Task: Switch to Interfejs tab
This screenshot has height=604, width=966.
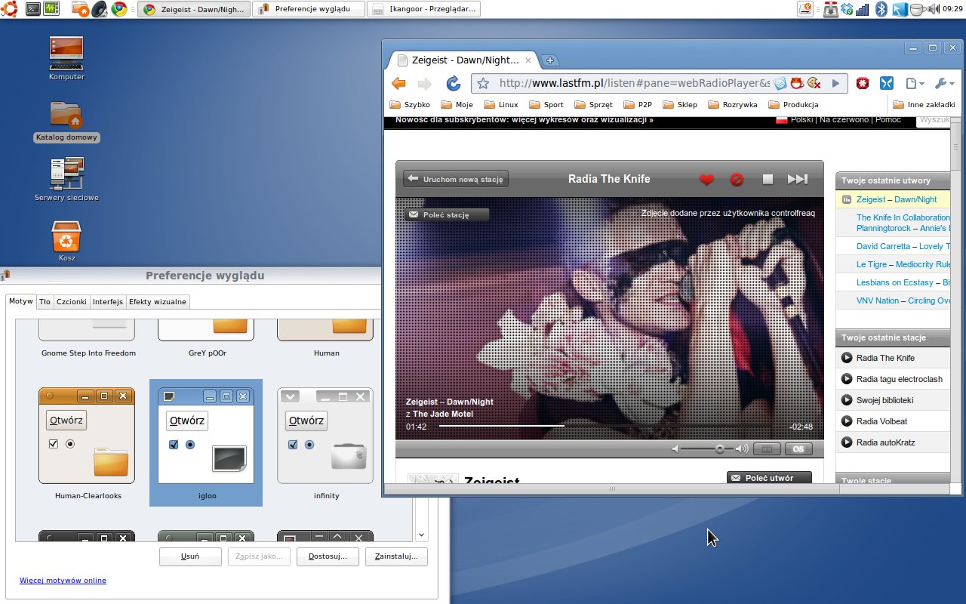Action: [108, 301]
